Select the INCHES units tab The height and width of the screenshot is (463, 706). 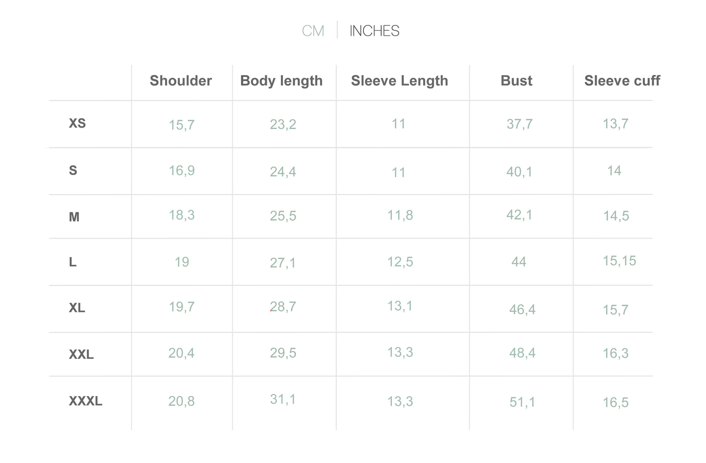[374, 31]
